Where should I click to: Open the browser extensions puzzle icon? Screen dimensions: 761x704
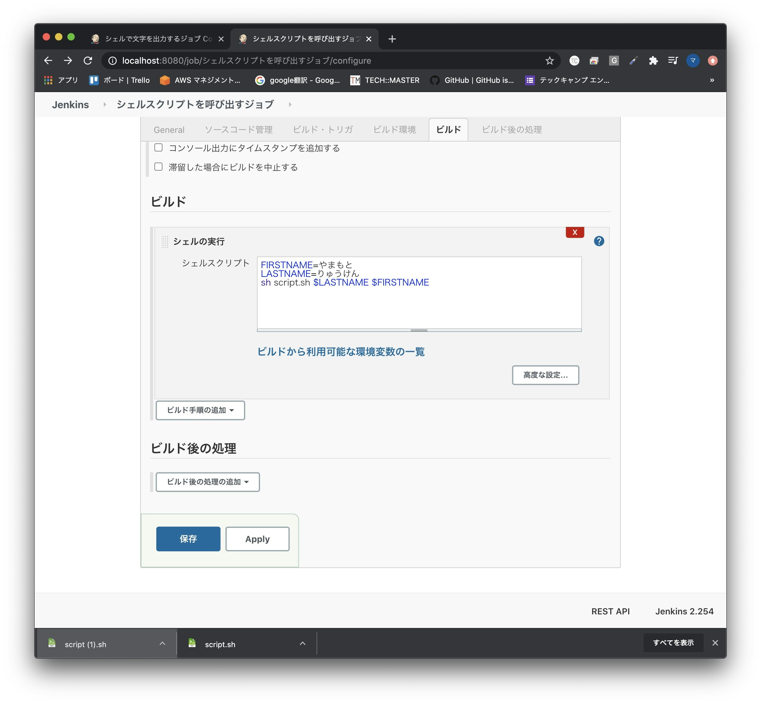click(653, 61)
